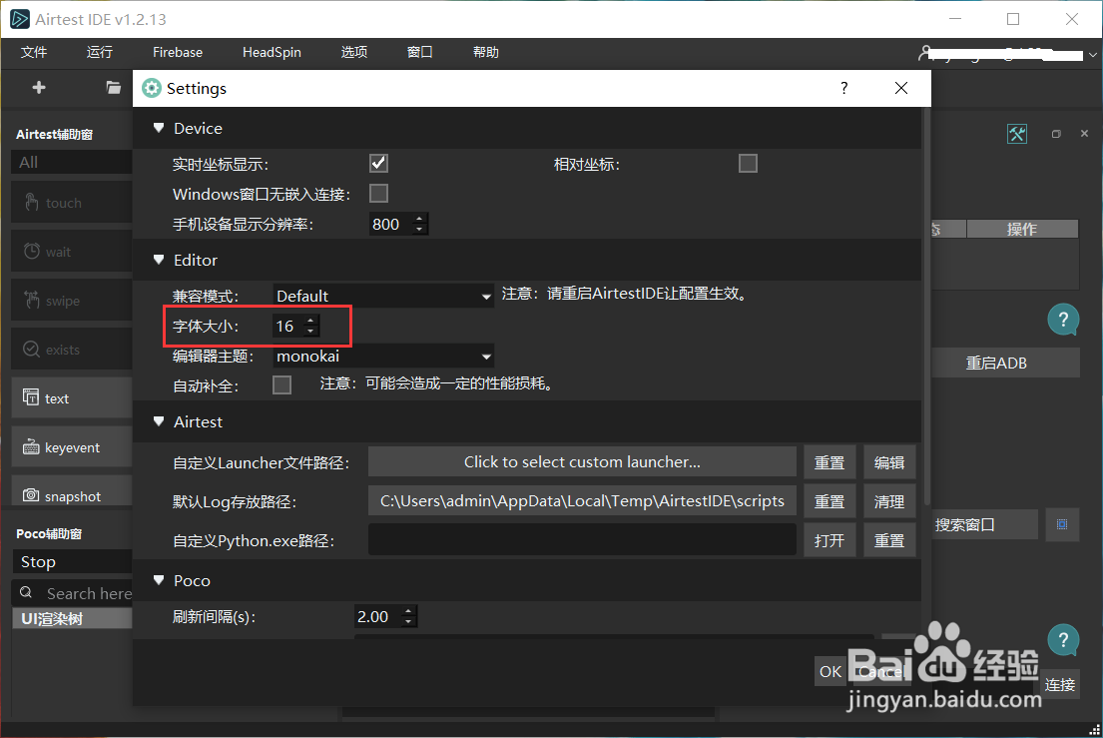The height and width of the screenshot is (738, 1103).
Task: Click the Poco search magnifier icon
Action: pyautogui.click(x=26, y=592)
